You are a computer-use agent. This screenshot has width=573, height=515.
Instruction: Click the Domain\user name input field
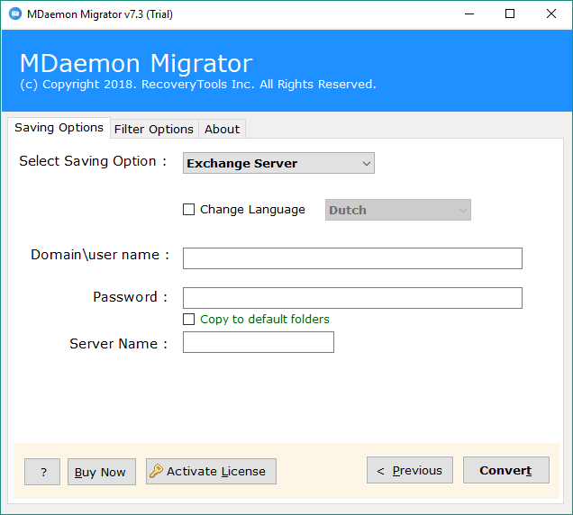pos(352,258)
